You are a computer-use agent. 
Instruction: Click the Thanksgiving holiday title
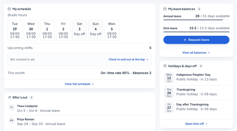[186, 90]
